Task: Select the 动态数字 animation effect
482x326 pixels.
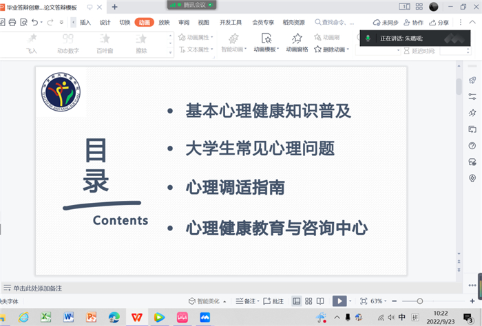Action: click(x=68, y=44)
